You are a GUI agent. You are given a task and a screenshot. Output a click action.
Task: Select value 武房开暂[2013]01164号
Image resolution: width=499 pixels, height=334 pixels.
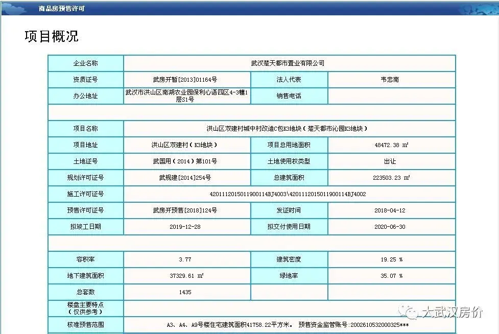185,80
